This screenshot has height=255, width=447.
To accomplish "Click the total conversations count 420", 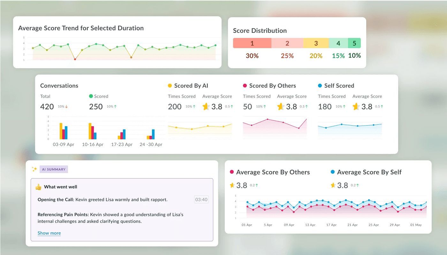I will pos(47,106).
